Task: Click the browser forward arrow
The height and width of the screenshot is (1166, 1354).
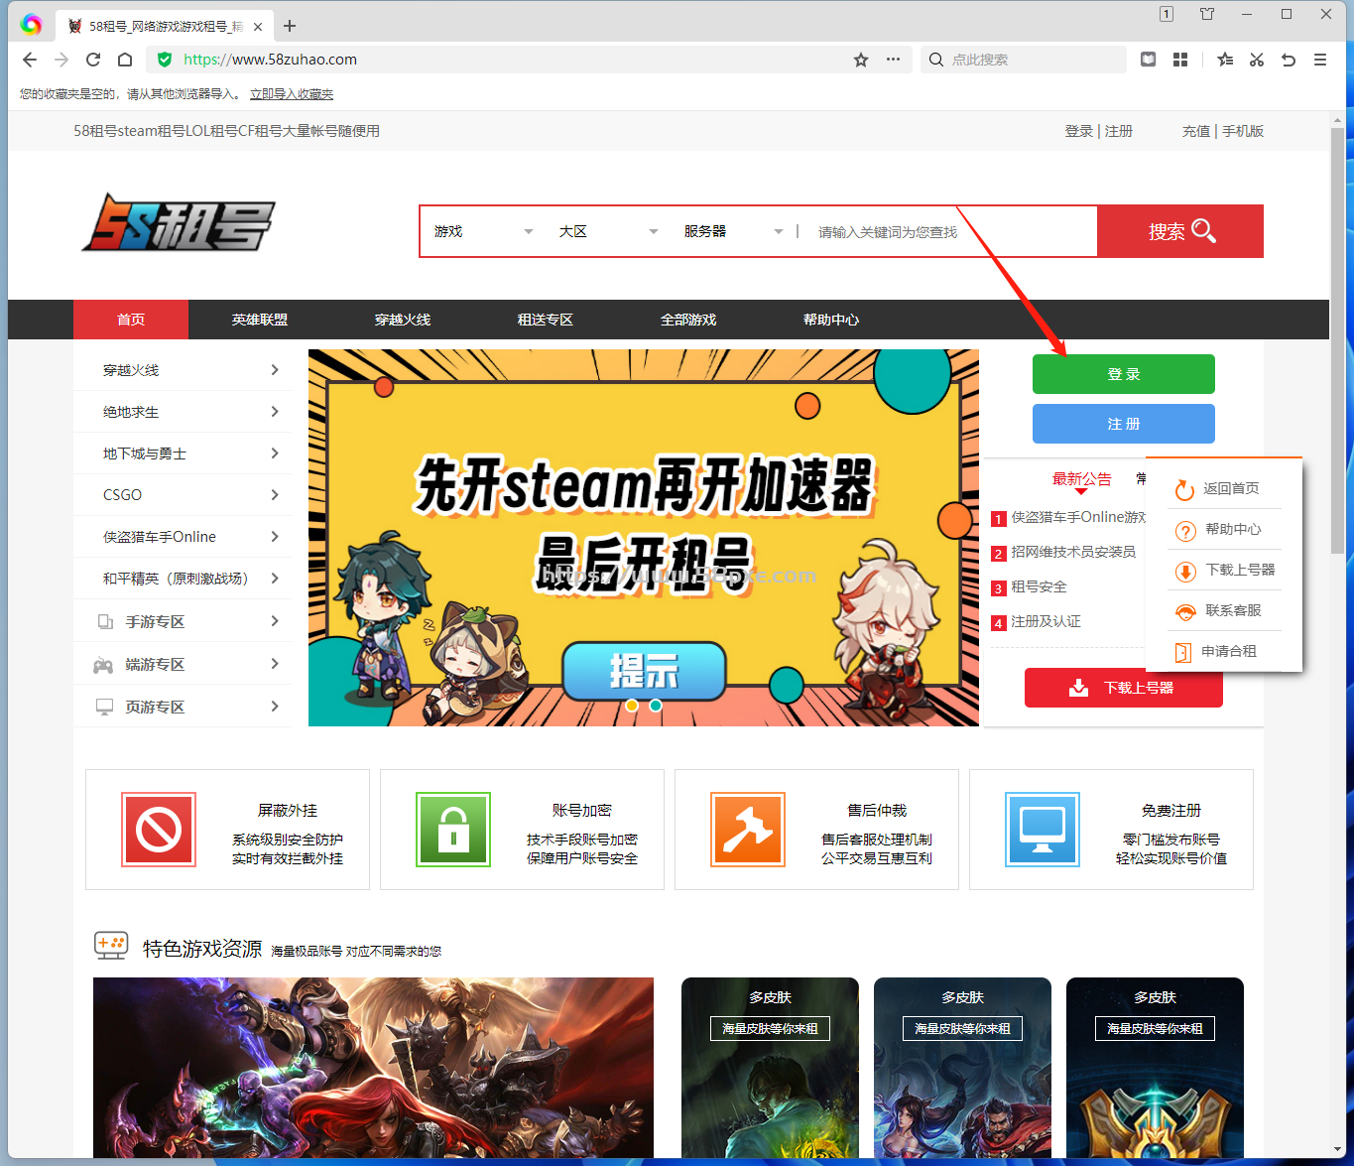Action: (62, 60)
